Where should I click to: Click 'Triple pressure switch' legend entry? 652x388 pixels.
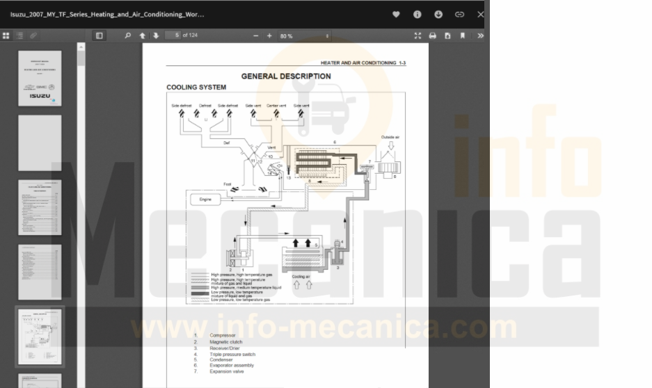pyautogui.click(x=232, y=355)
